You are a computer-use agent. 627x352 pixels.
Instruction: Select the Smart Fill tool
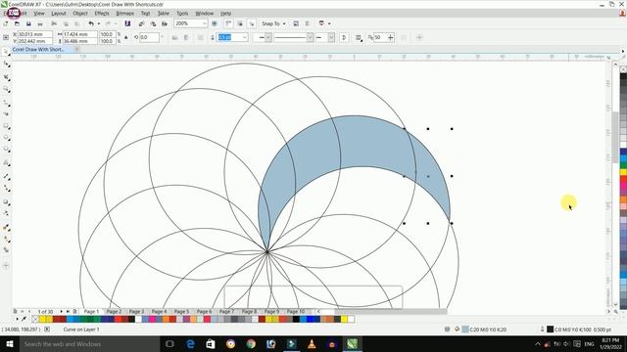tap(6, 250)
